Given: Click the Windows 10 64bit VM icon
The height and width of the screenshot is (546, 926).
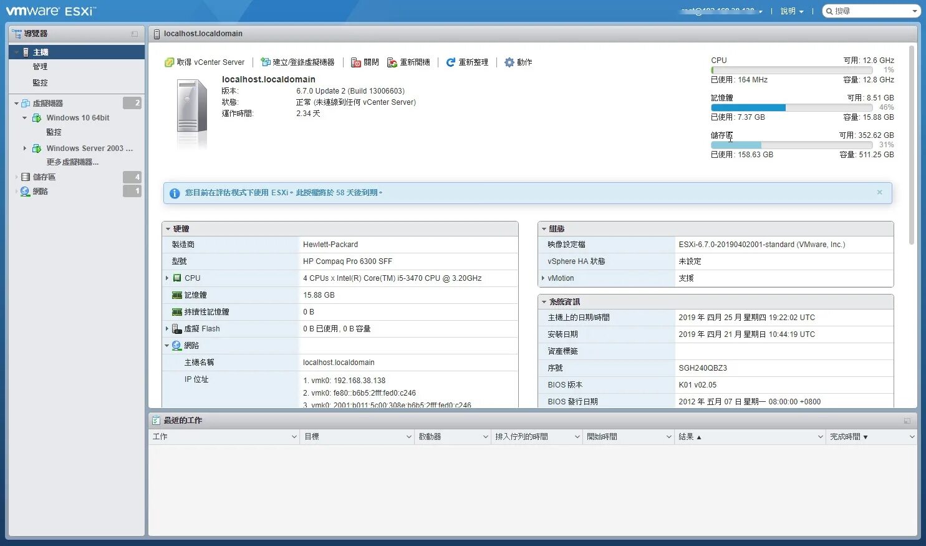Looking at the screenshot, I should (x=37, y=118).
